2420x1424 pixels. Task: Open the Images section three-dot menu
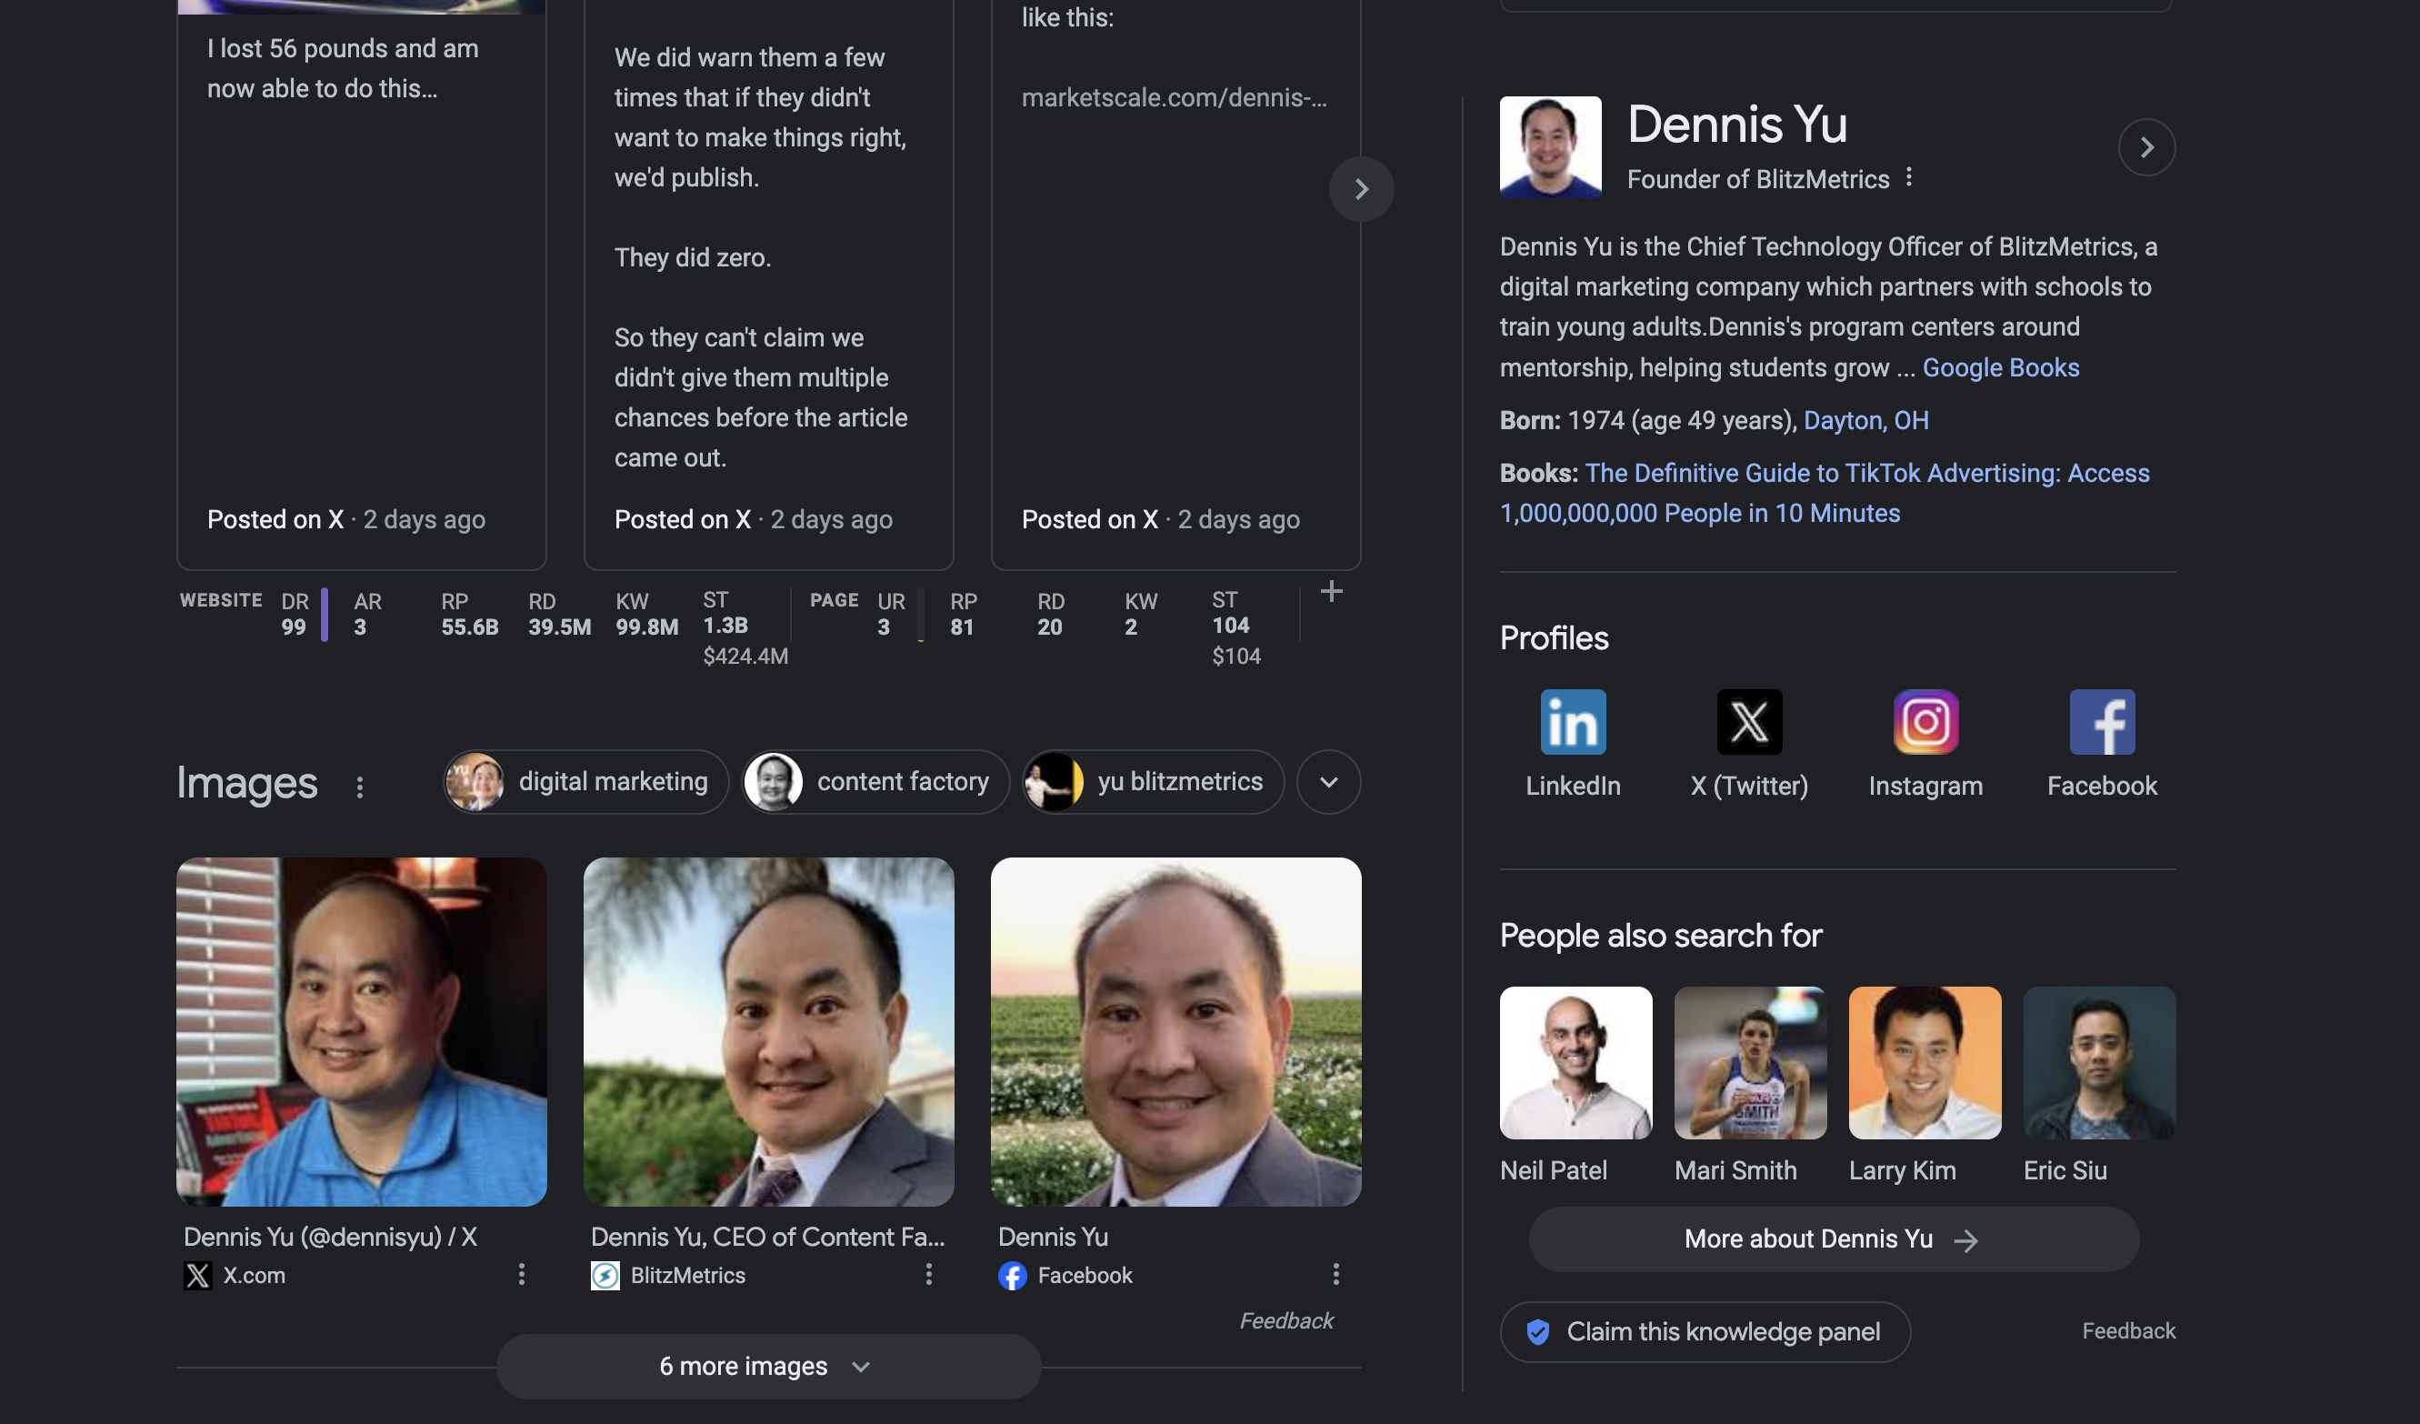(360, 787)
